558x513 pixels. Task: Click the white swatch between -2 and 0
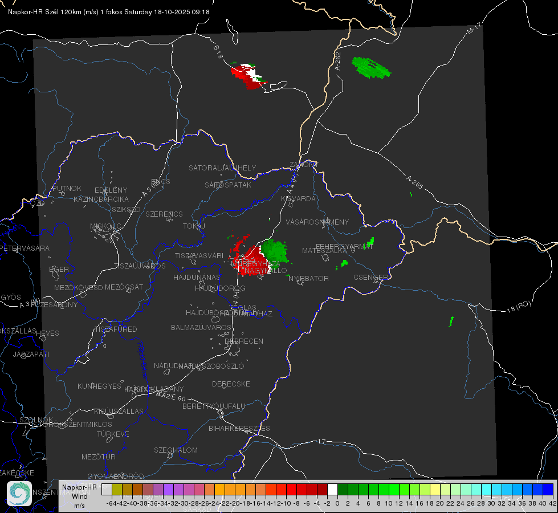(332, 490)
